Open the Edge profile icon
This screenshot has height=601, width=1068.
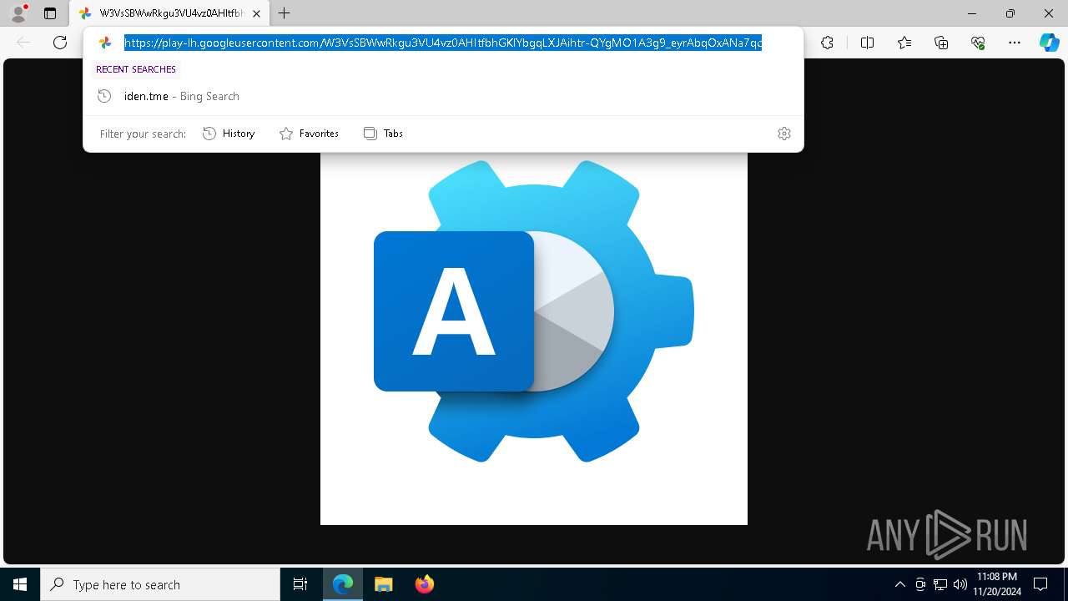click(x=18, y=13)
